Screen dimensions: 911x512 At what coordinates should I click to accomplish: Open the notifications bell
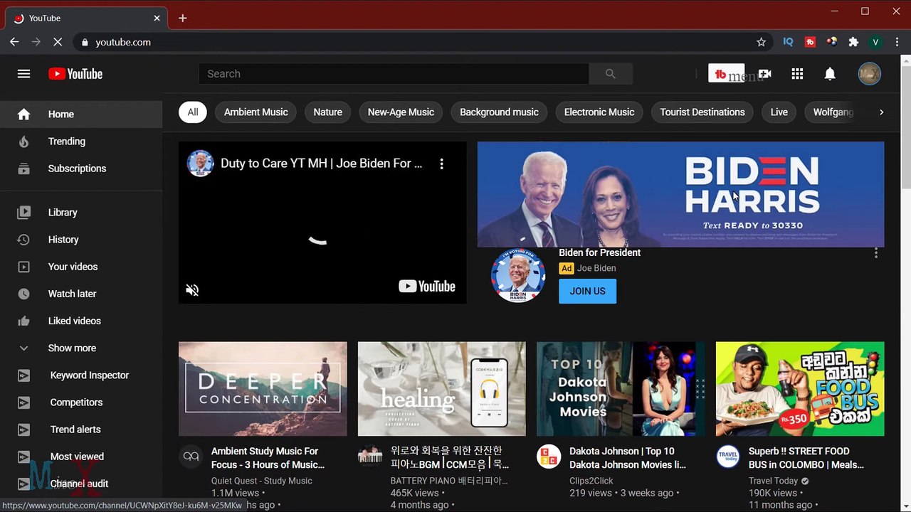830,74
